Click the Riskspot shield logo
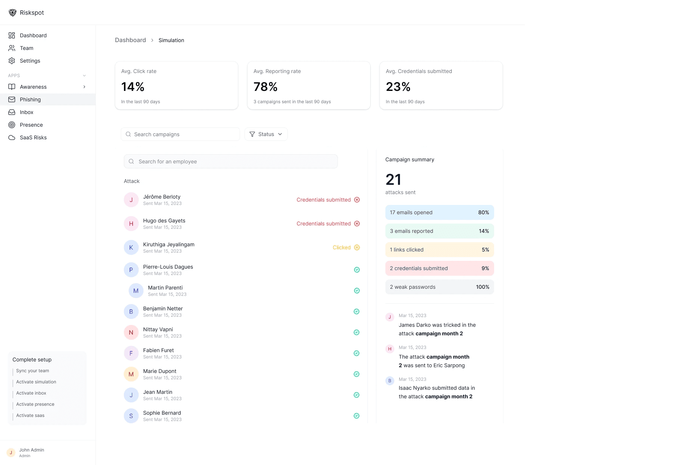Viewport: 687px width, 465px height. pyautogui.click(x=12, y=12)
